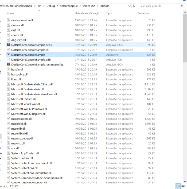Click the DotNetCoreConsoleSample.deps JSON icon
Screen dimensions: 187x189
coord(8,45)
